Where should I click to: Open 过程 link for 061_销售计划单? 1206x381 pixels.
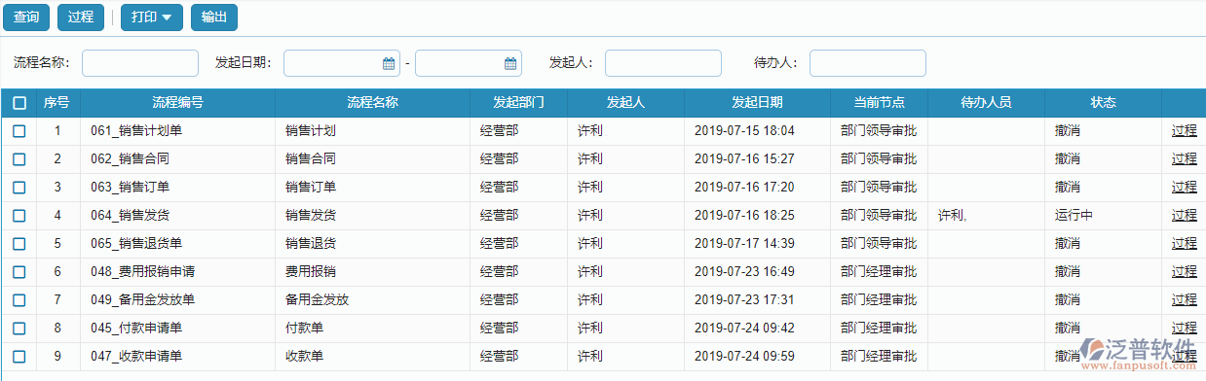pos(1185,131)
